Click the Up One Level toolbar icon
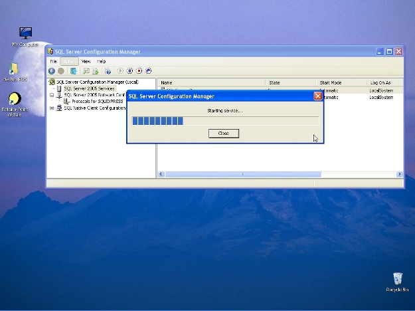Screen dimensions: 415x311 tap(74, 71)
